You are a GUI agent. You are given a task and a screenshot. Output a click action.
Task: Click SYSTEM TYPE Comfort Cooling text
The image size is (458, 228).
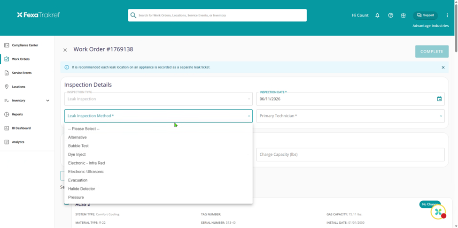(97, 214)
